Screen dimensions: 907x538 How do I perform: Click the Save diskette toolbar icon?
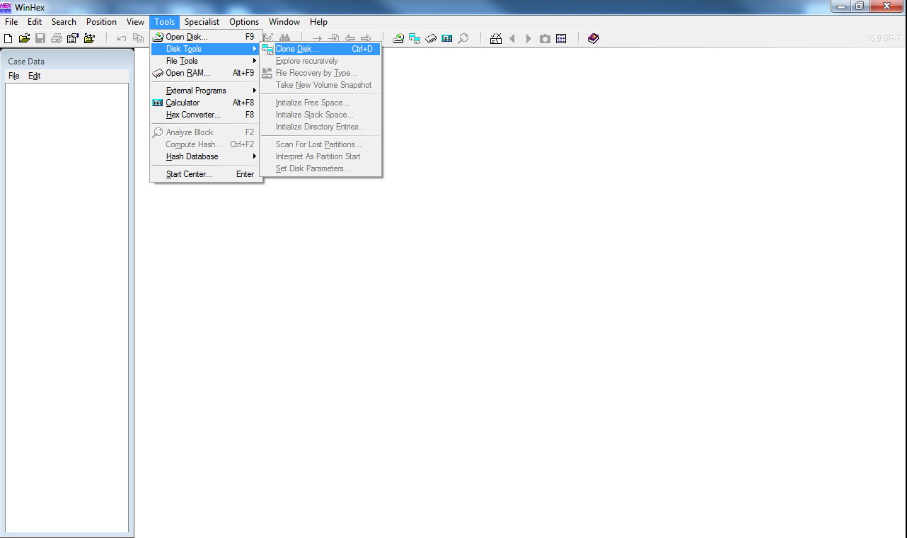click(40, 38)
